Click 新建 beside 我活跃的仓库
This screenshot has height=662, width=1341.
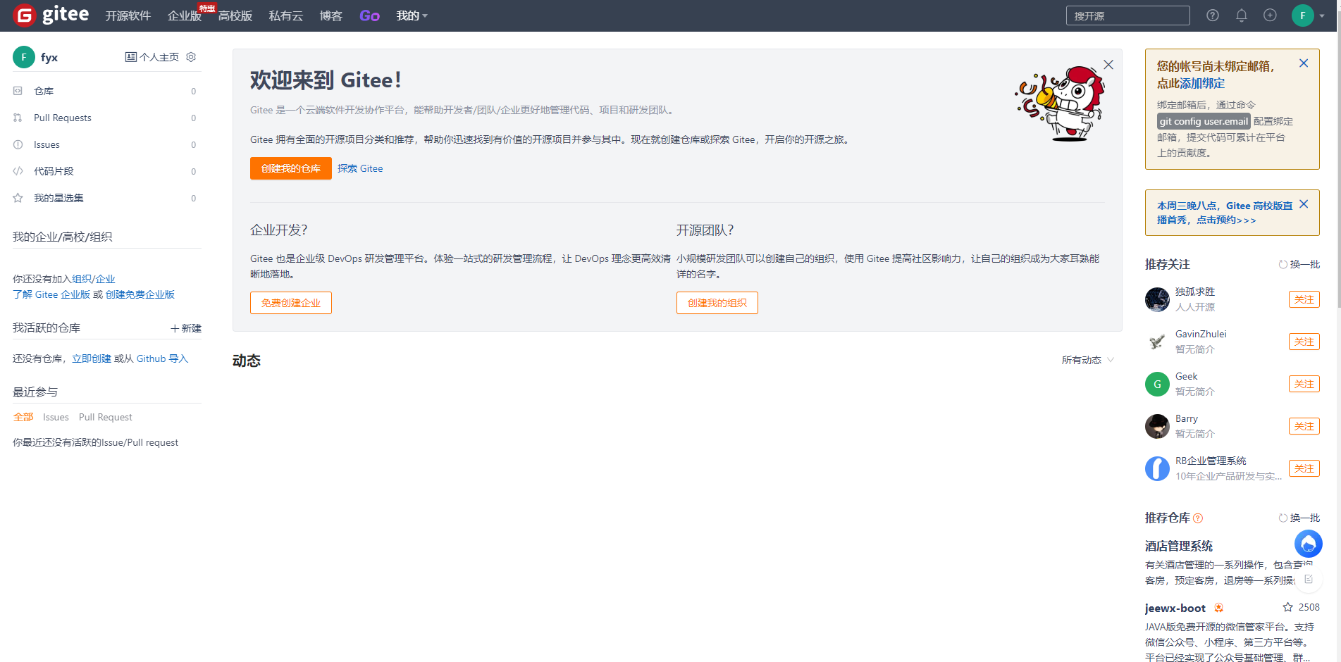coord(186,328)
